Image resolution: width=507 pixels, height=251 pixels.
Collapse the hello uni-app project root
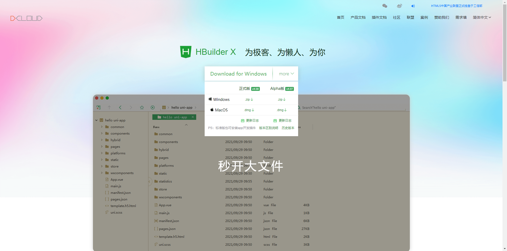(96, 120)
